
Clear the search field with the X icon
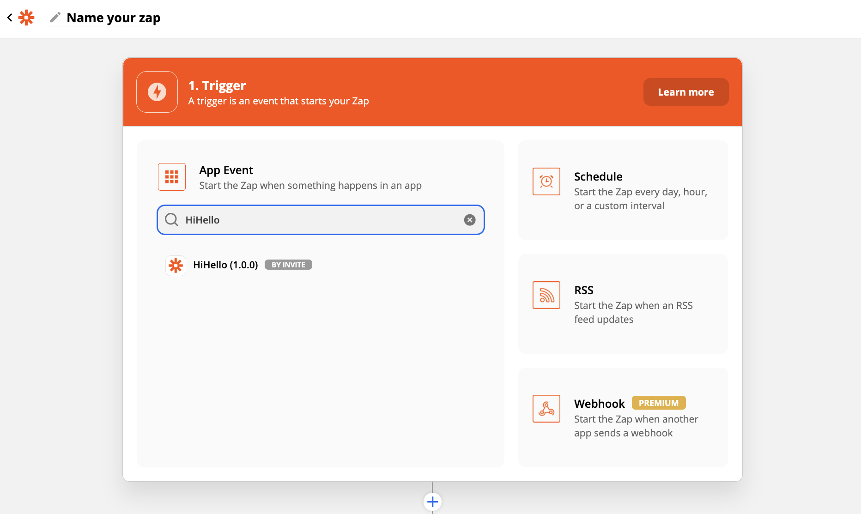pos(470,220)
